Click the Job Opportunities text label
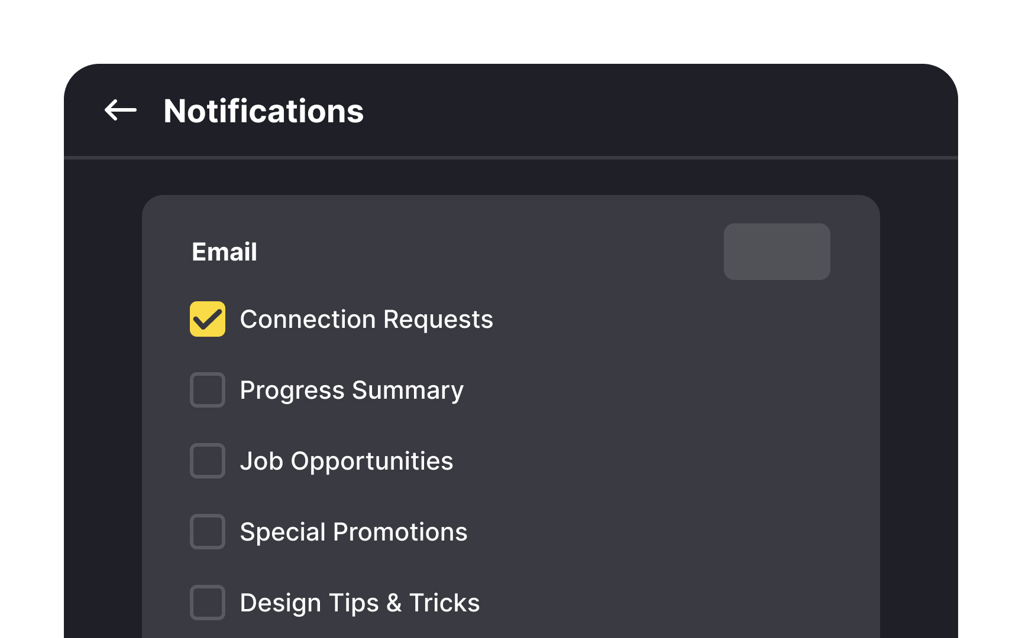Screen dimensions: 1022x638 346,461
